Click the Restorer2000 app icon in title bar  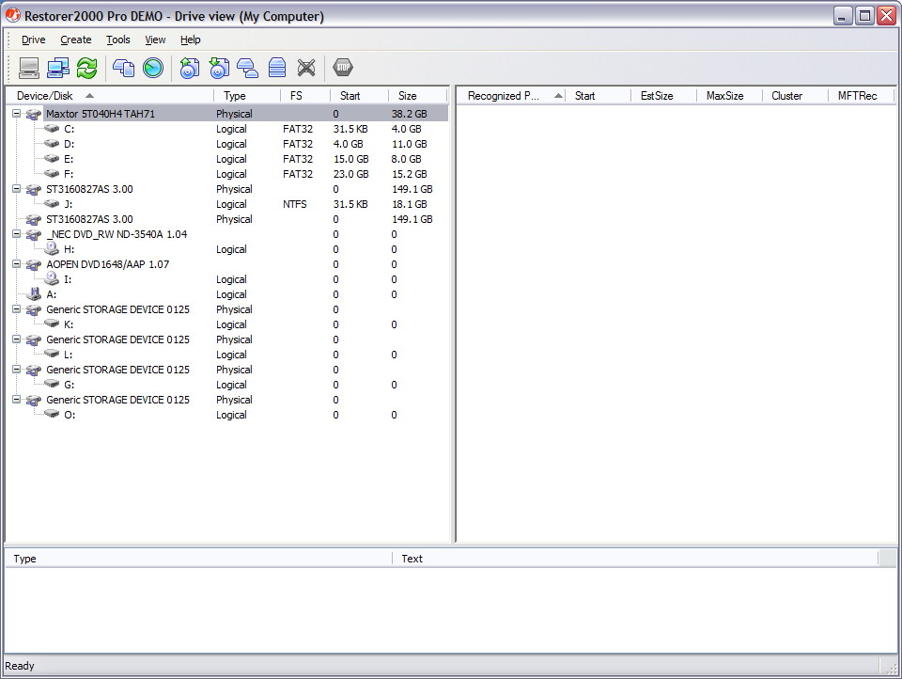point(12,16)
